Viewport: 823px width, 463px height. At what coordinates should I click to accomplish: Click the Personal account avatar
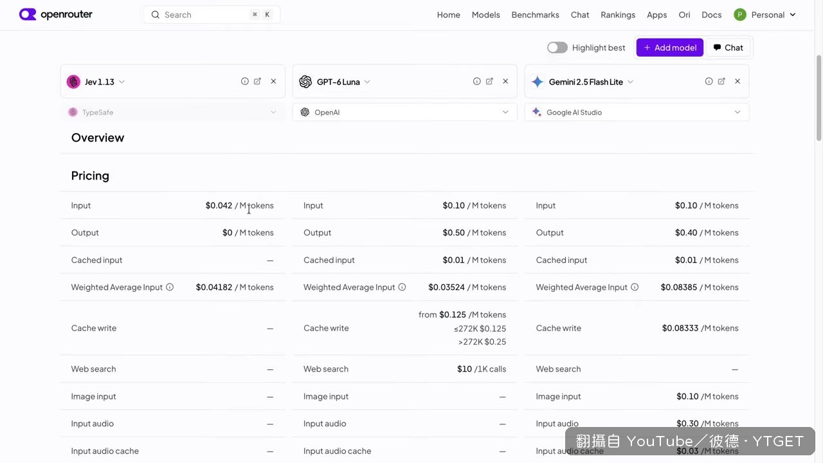tap(740, 15)
